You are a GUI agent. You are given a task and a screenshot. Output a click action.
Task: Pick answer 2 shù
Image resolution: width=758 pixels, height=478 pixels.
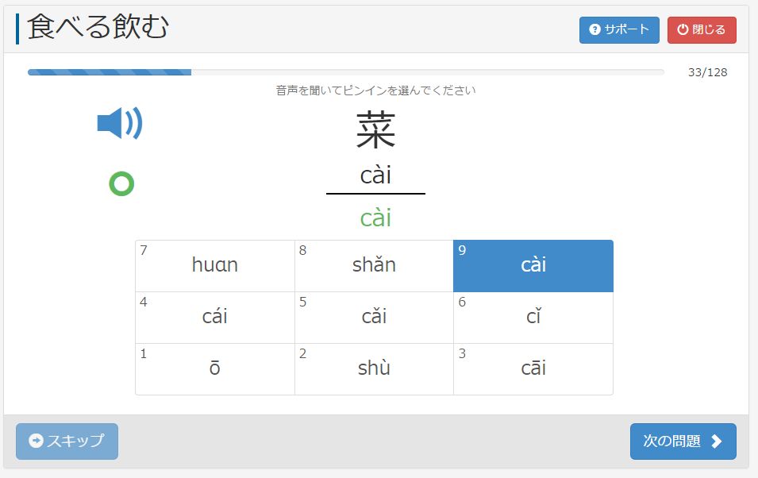point(374,369)
